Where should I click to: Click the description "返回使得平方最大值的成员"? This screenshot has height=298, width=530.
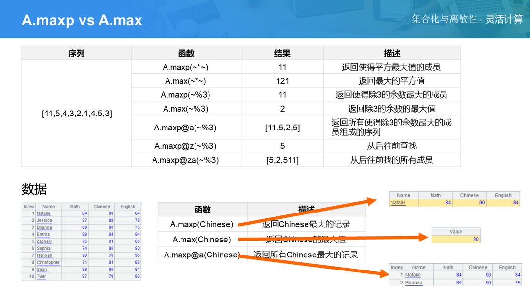tap(391, 67)
